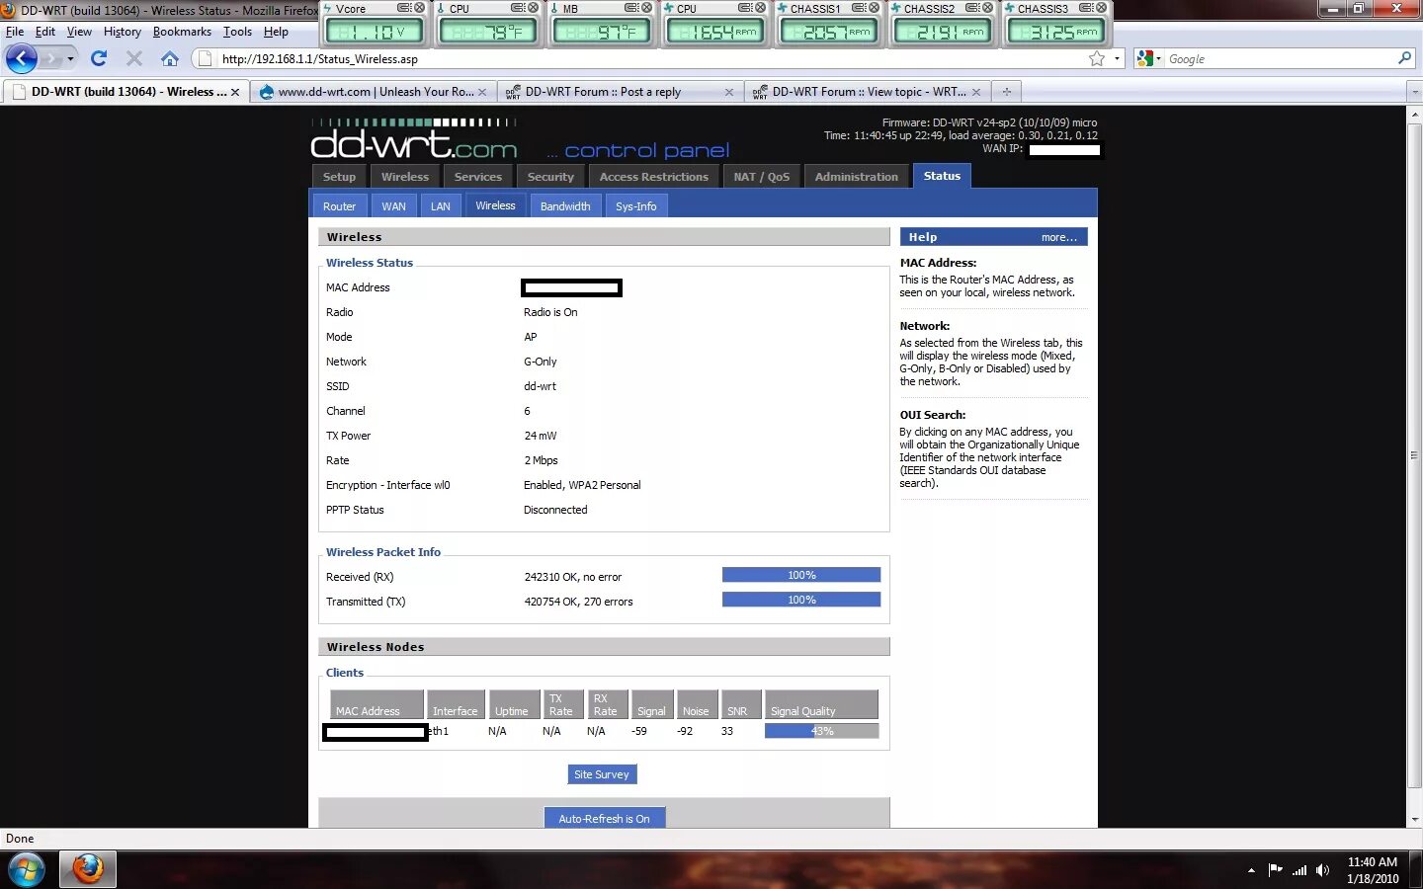Open the History menu
1423x889 pixels.
pos(123,32)
